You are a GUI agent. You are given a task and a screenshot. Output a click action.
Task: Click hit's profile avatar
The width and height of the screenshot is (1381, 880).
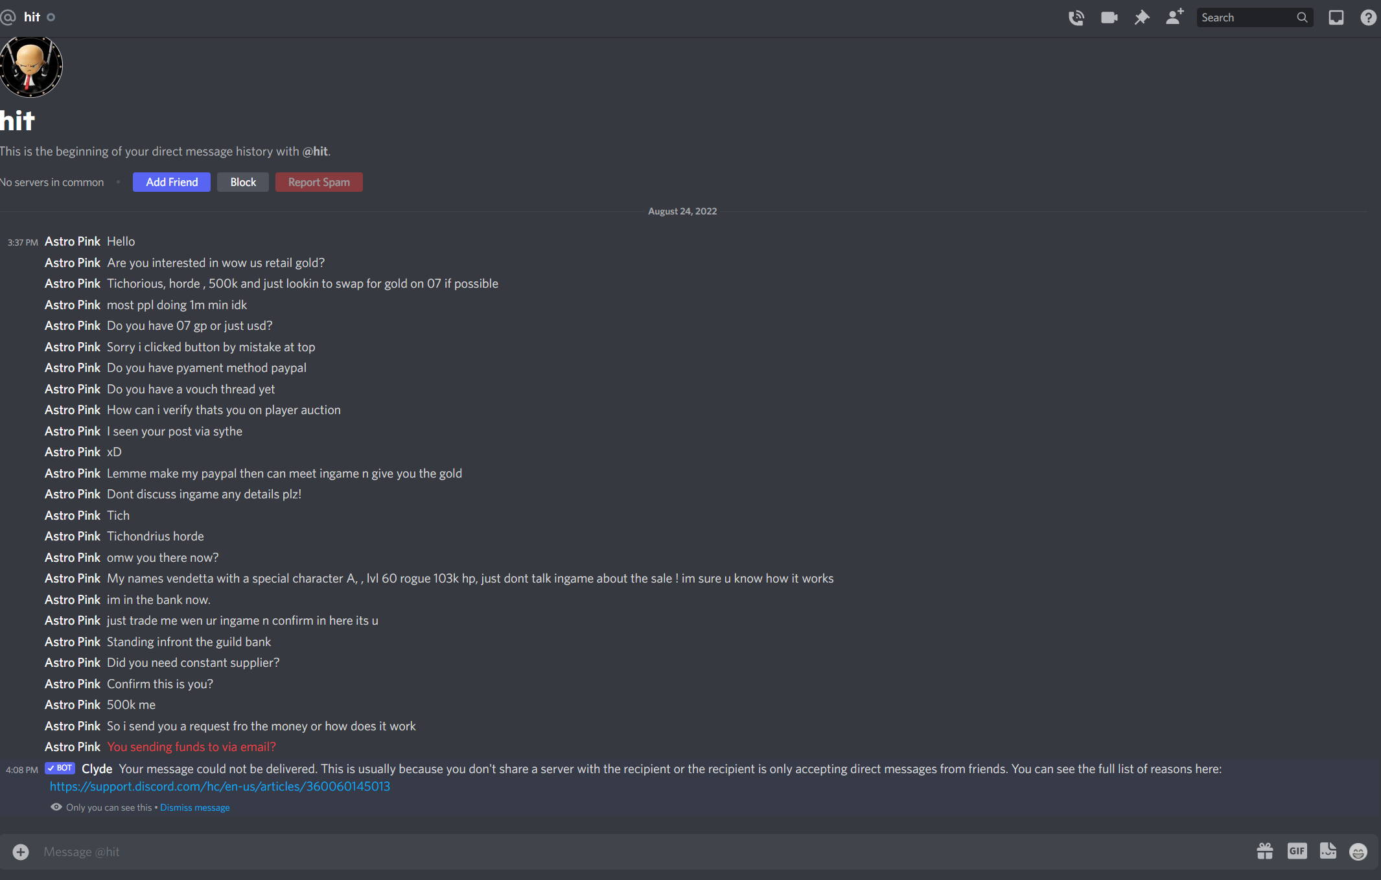pos(30,66)
